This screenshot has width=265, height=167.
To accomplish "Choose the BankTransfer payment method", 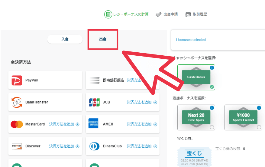I will tap(45, 102).
